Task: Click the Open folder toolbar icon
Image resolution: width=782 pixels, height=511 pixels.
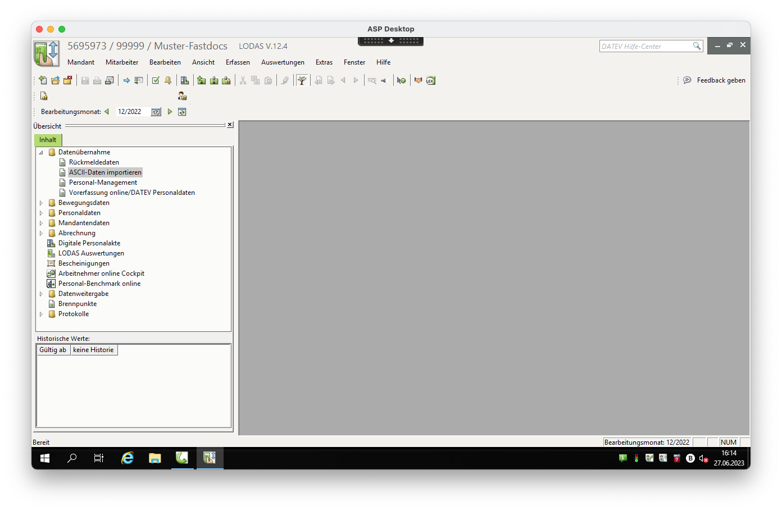Action: pos(55,80)
